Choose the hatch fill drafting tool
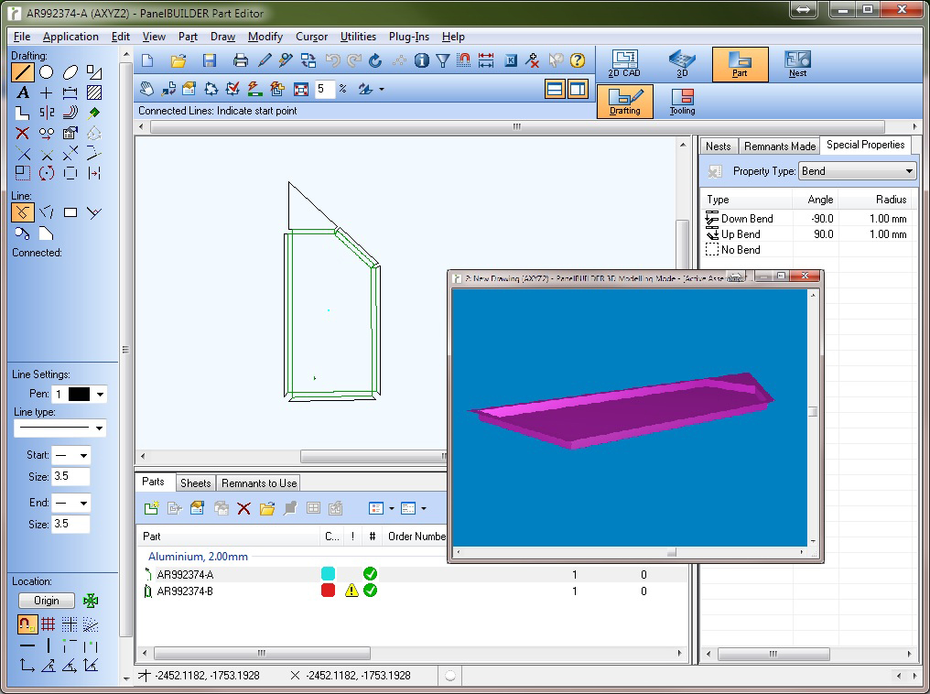 93,92
